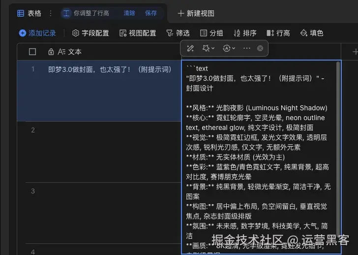Click the row height indicator icon
The width and height of the screenshot is (358, 255).
66,13
